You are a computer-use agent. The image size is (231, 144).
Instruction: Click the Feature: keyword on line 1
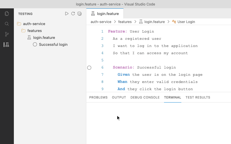(x=118, y=31)
